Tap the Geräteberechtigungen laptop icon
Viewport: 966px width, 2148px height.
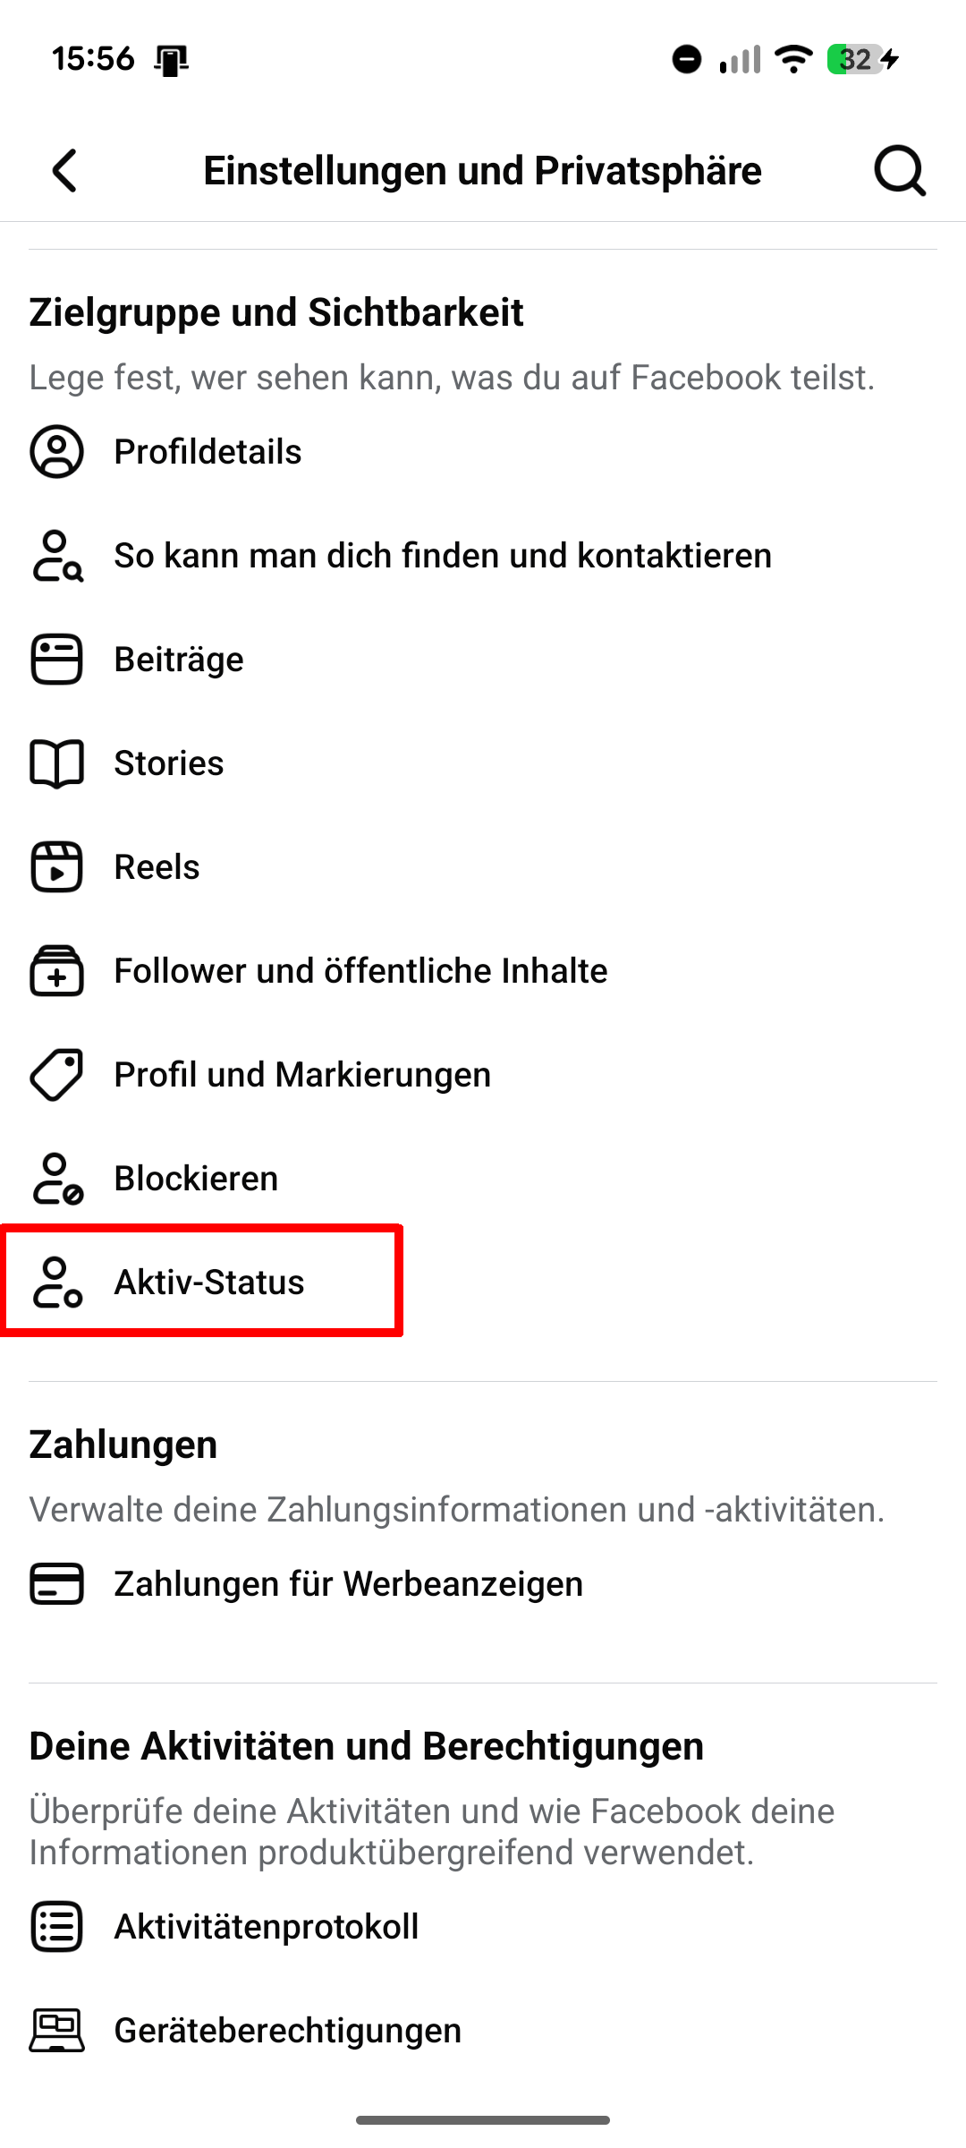(57, 2030)
